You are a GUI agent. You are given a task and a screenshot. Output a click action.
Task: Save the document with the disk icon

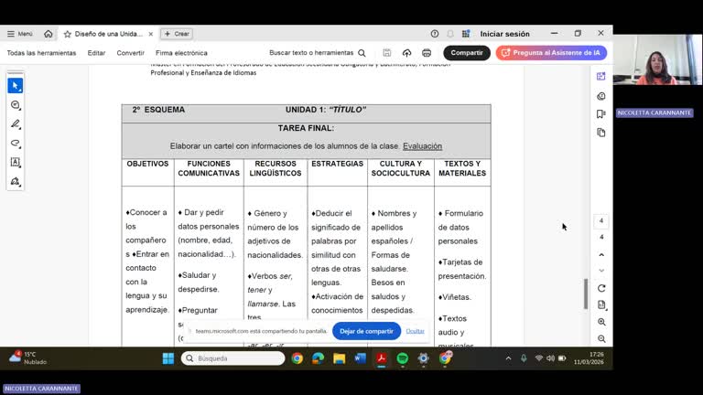[387, 53]
